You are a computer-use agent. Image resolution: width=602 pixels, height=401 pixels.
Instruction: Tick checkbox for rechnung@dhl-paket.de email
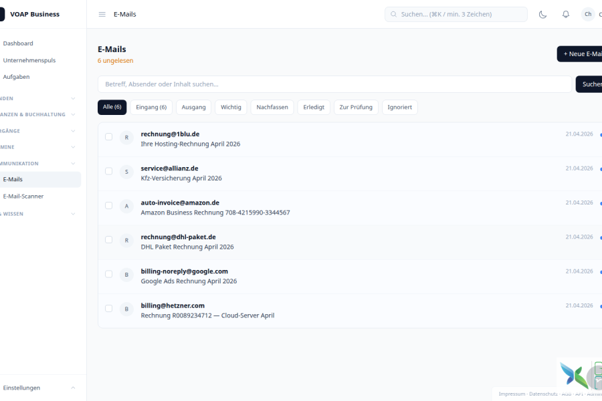(x=108, y=240)
